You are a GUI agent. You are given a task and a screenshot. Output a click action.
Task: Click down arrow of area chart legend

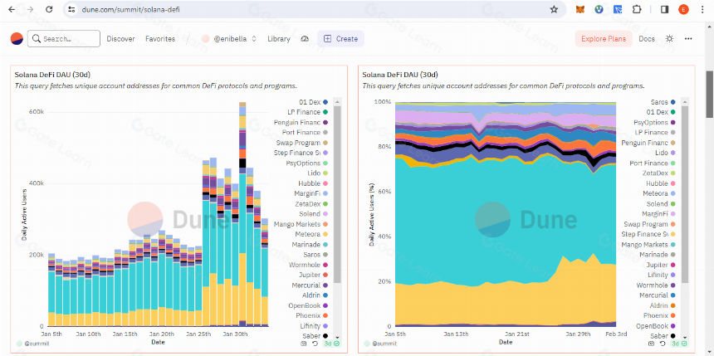[685, 337]
